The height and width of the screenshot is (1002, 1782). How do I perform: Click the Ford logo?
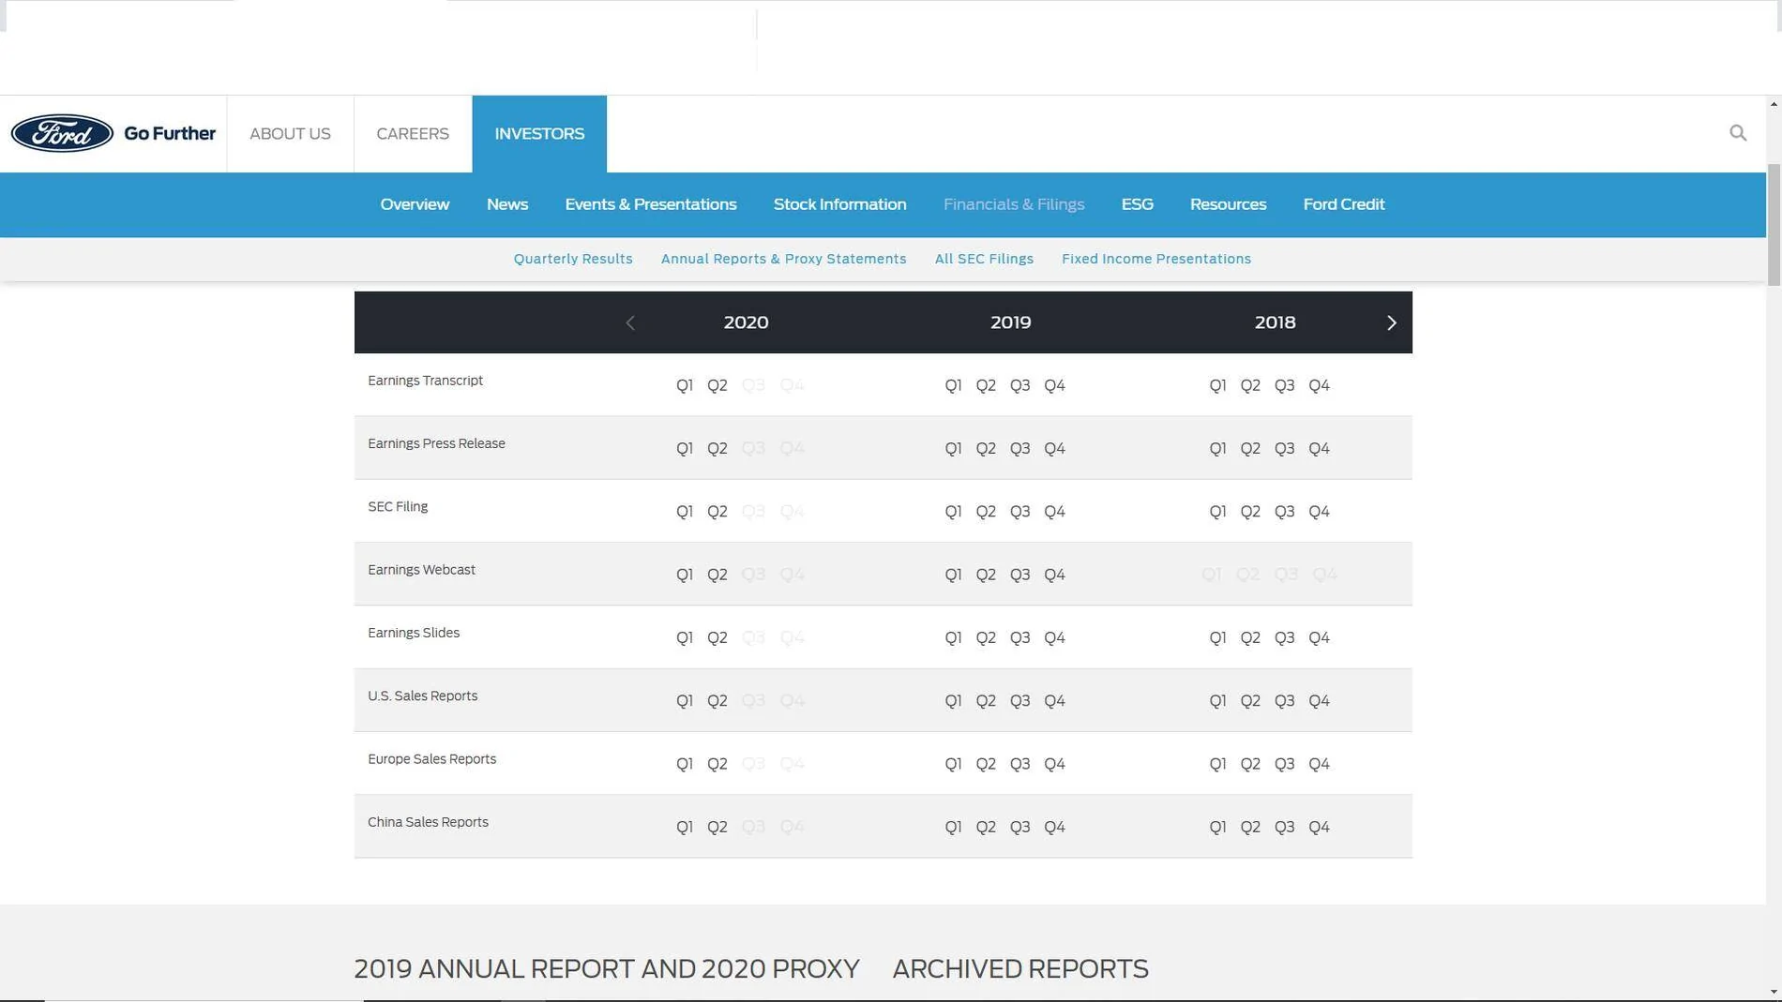tap(62, 133)
